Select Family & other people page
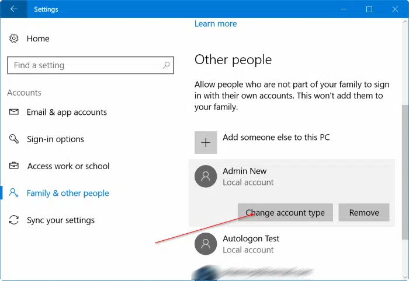 click(68, 193)
